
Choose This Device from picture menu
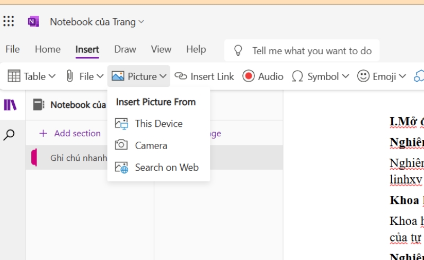158,124
